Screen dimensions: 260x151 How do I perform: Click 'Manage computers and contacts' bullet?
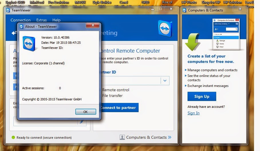pyautogui.click(x=212, y=70)
